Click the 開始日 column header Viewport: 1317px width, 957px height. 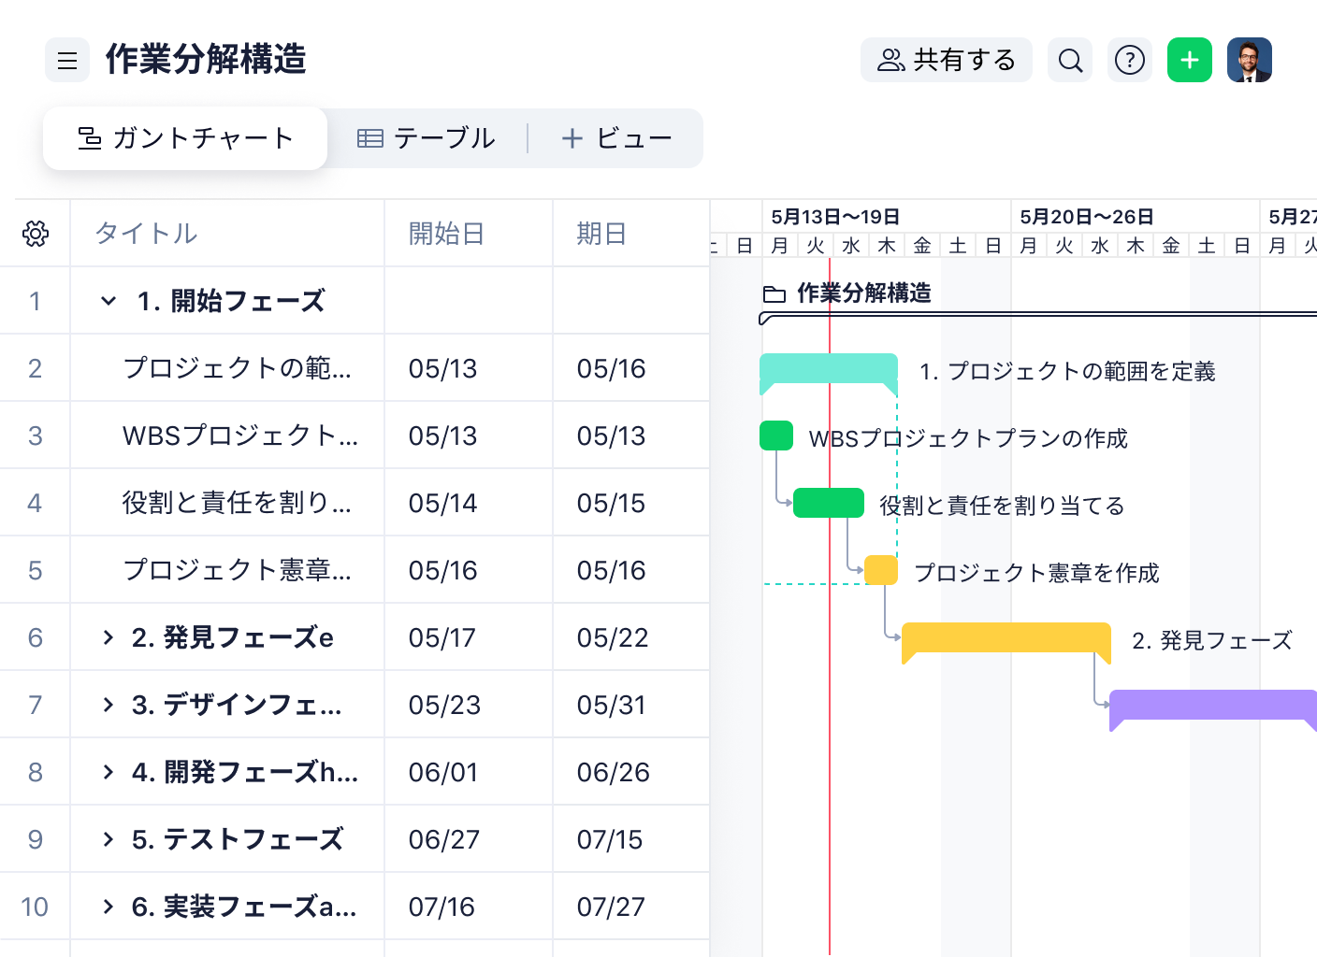point(447,234)
